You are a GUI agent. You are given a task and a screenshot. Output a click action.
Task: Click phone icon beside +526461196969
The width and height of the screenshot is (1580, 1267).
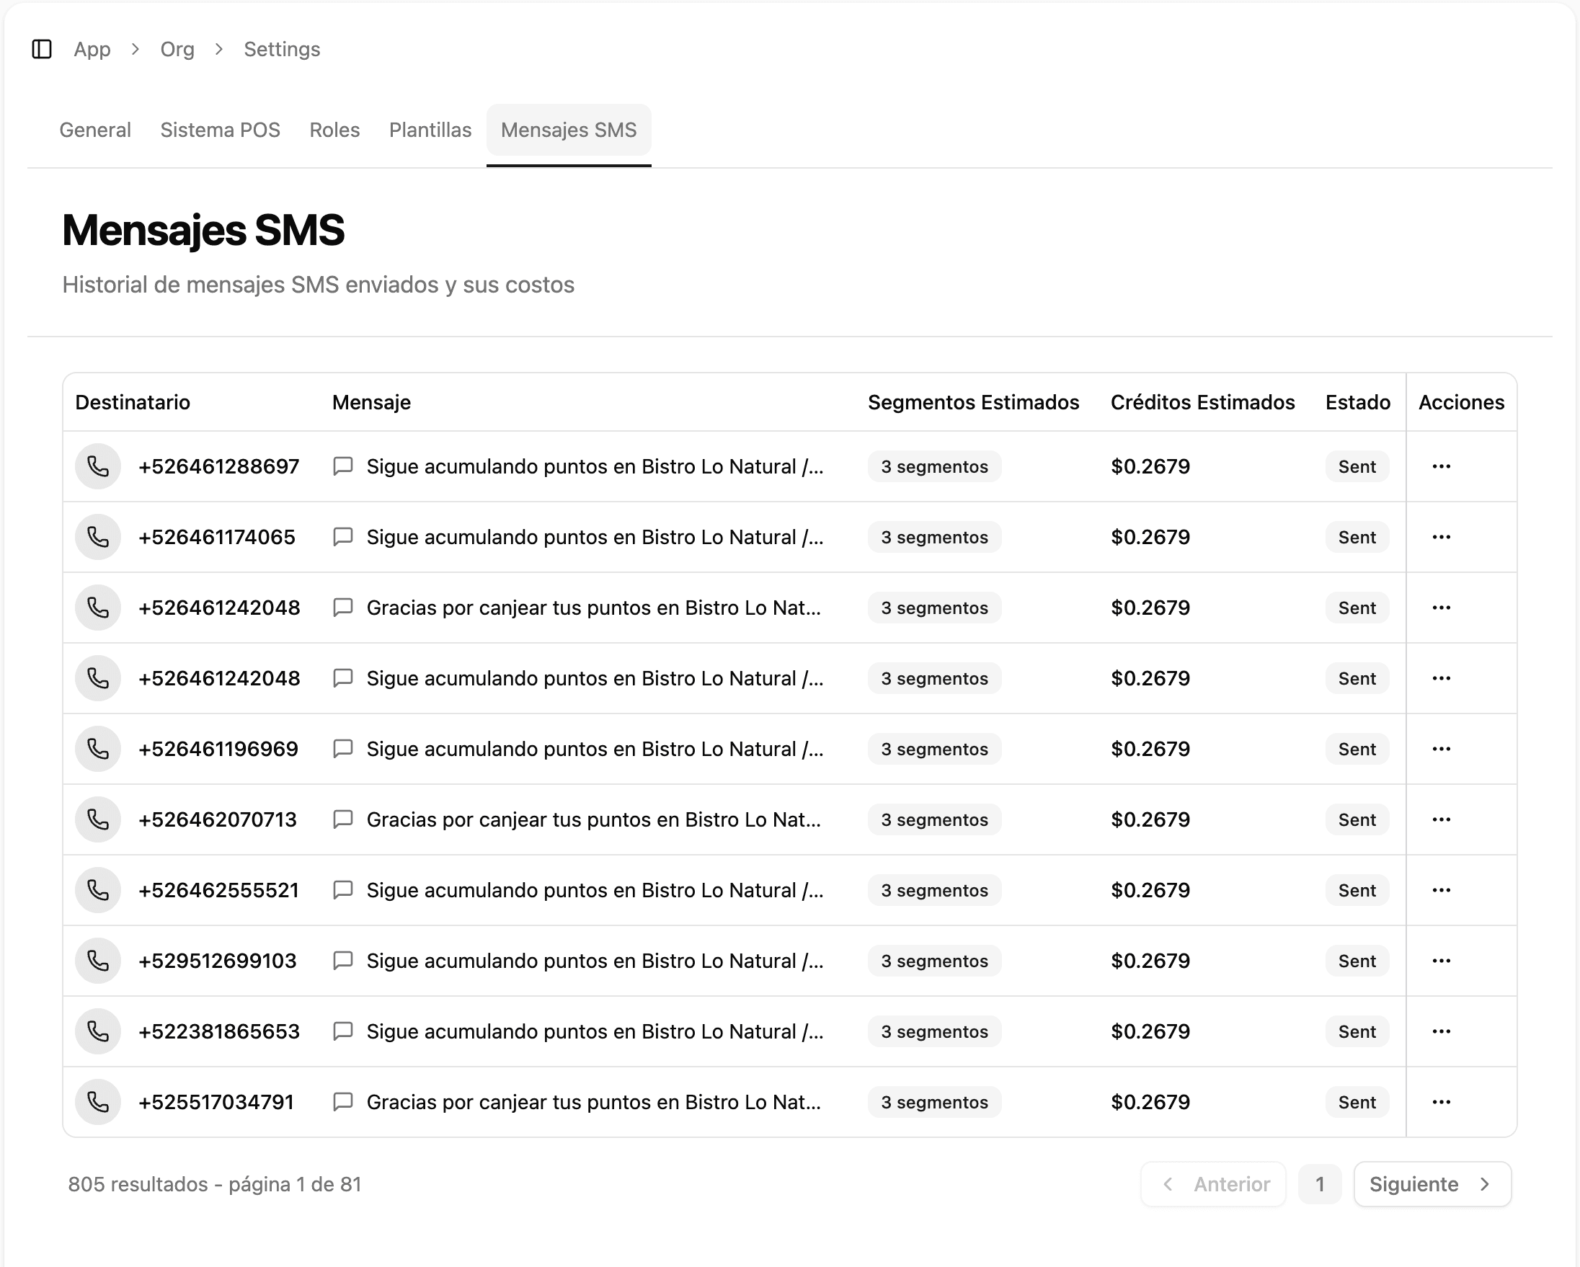[97, 749]
